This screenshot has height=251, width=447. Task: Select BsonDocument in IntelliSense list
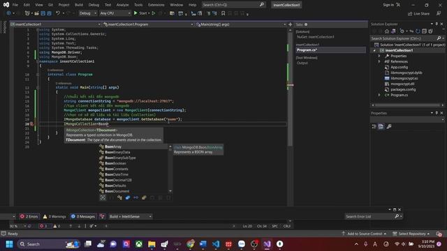[133, 191]
